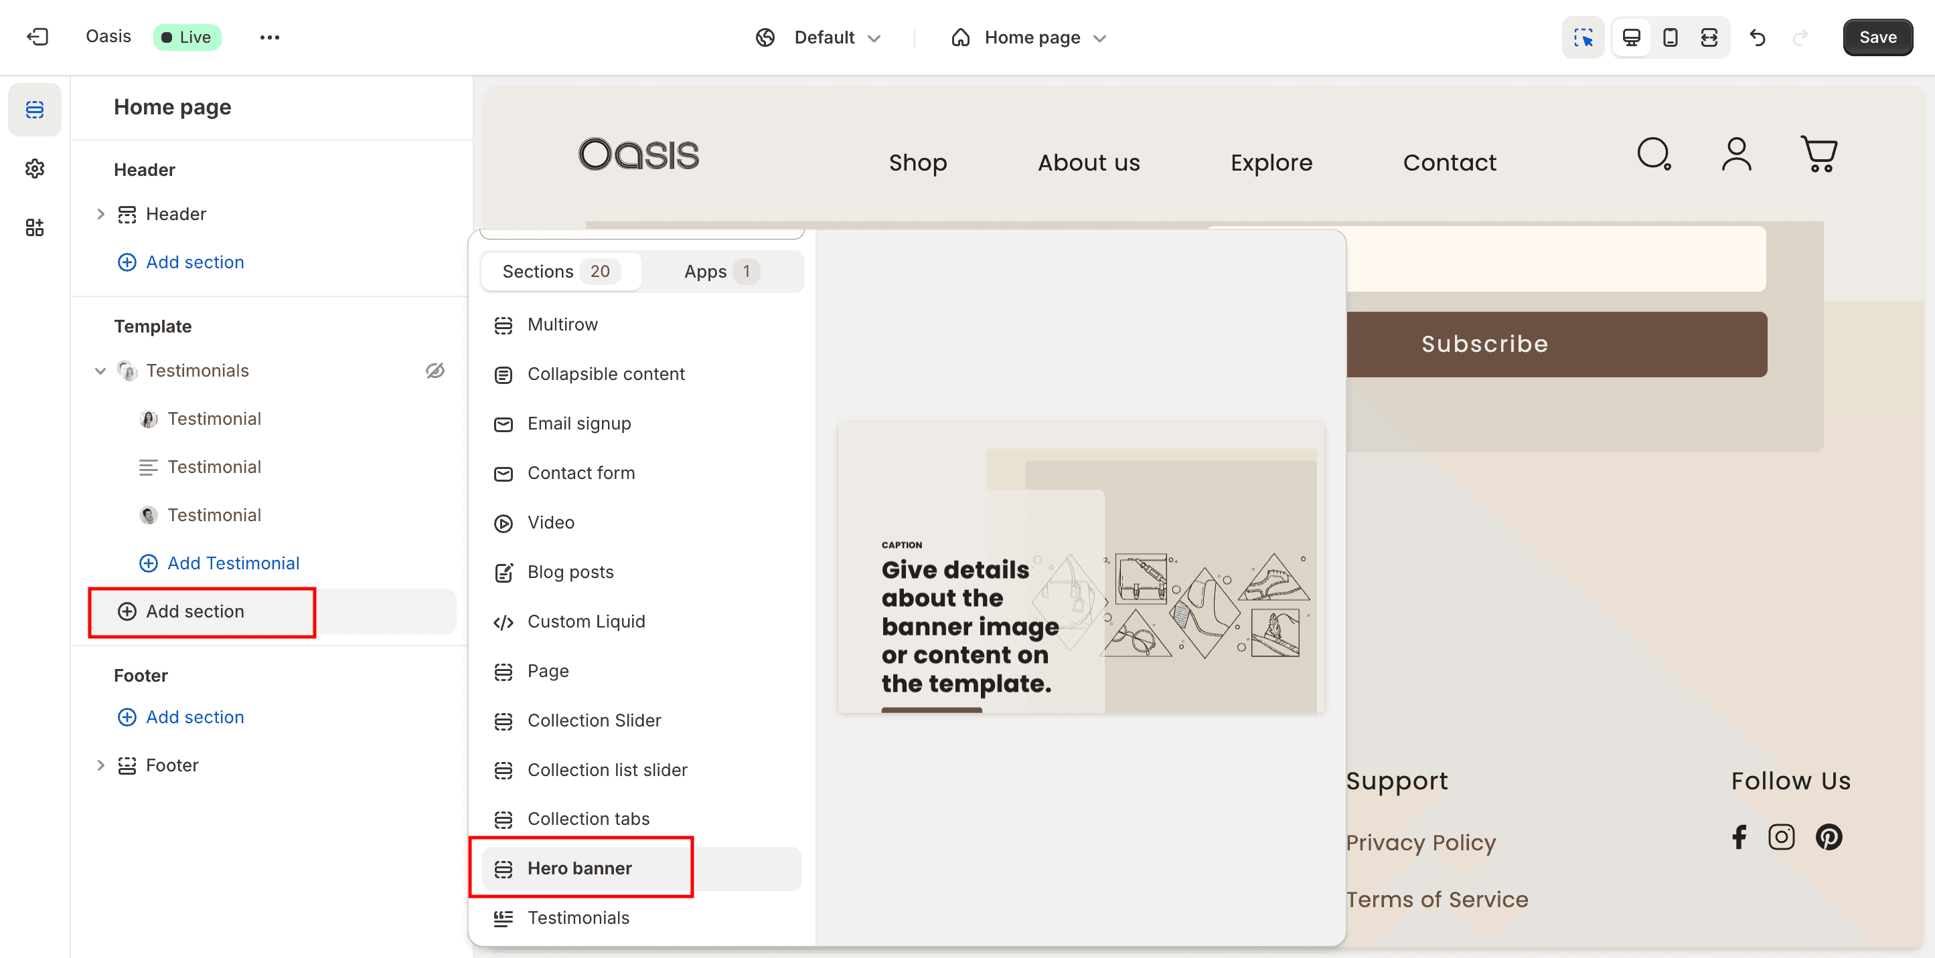This screenshot has width=1935, height=958.
Task: Open the theme settings gear icon
Action: (x=35, y=168)
